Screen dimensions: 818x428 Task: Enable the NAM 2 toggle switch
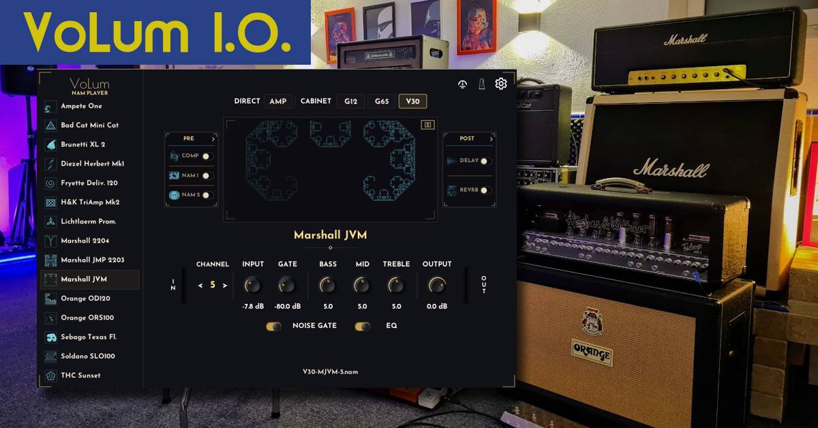click(x=207, y=195)
